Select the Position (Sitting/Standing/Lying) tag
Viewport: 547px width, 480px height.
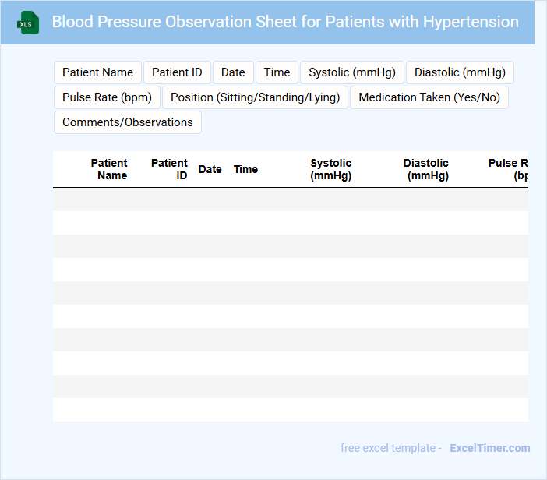coord(255,97)
